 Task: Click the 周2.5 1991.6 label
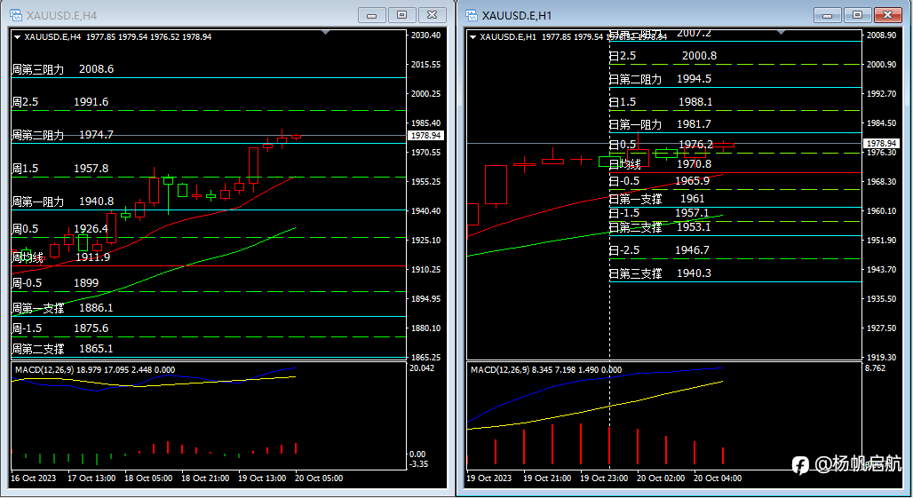(60, 102)
